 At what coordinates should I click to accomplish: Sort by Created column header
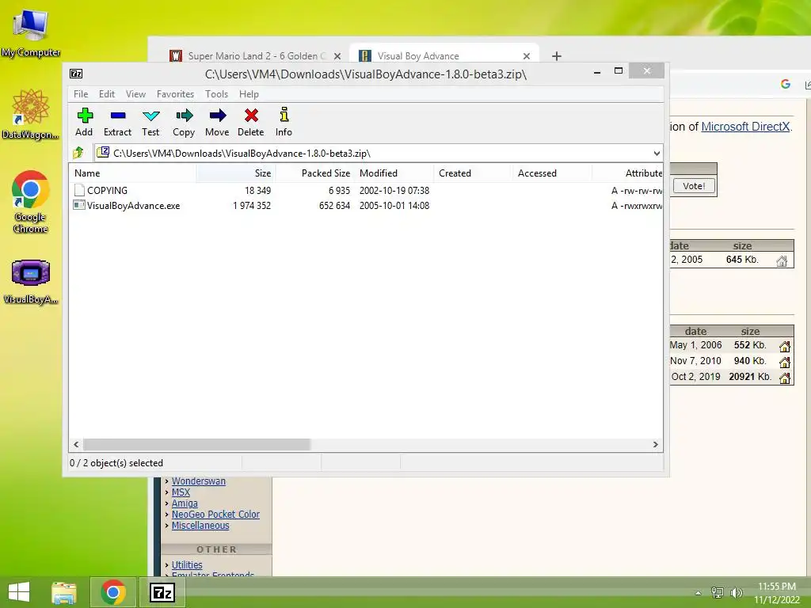click(473, 173)
